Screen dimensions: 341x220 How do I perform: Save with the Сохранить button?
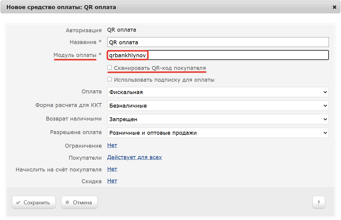point(34,203)
